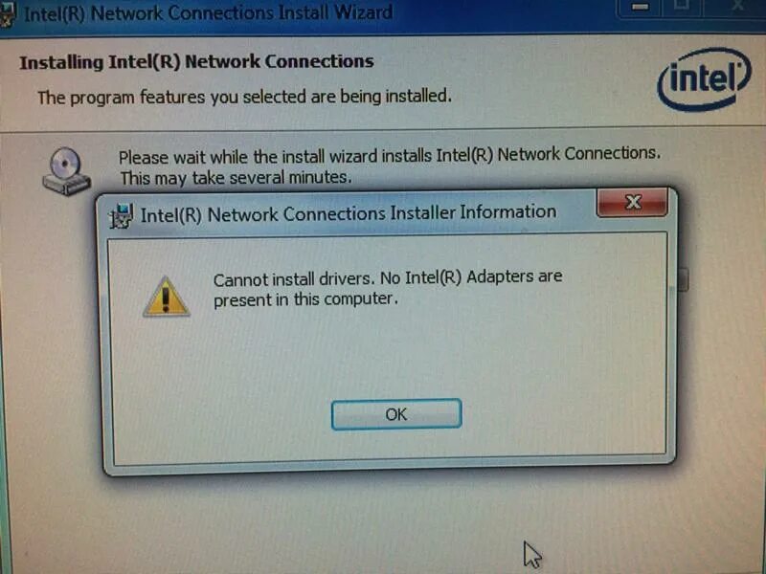Click the 'This may take several minutes' line
The width and height of the screenshot is (766, 574).
(236, 177)
